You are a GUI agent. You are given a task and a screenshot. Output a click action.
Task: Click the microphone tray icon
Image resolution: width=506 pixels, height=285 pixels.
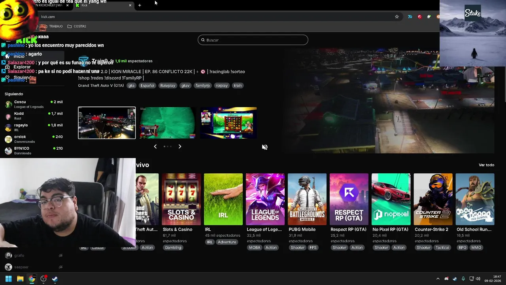tap(463, 279)
